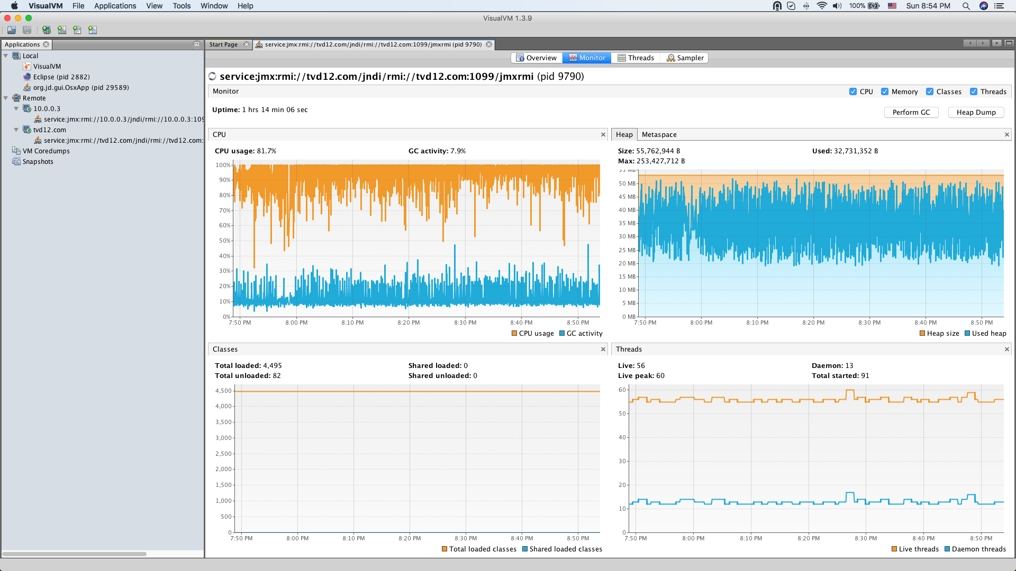Open macOS Spotlight search icon
This screenshot has width=1016, height=571.
tap(966, 6)
